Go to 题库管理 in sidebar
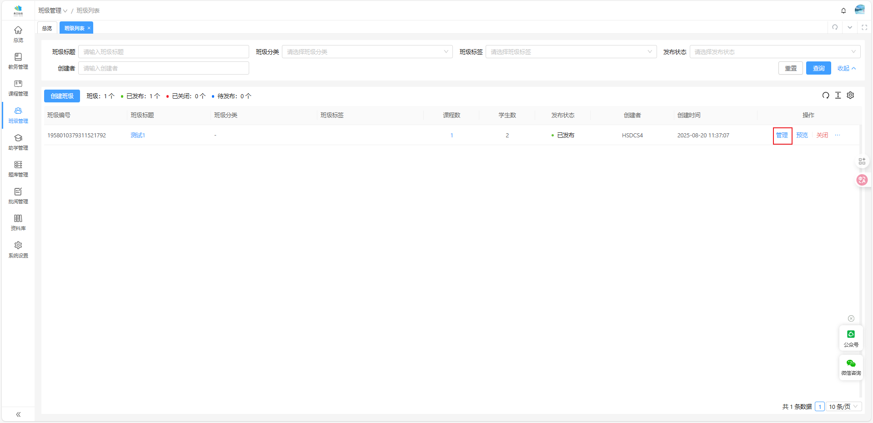873x423 pixels. [18, 169]
